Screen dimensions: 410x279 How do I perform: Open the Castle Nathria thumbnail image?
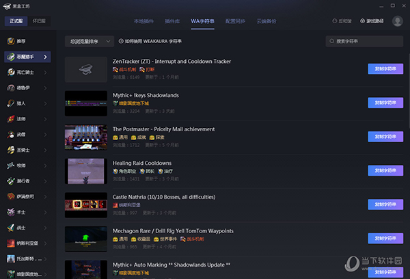point(86,204)
